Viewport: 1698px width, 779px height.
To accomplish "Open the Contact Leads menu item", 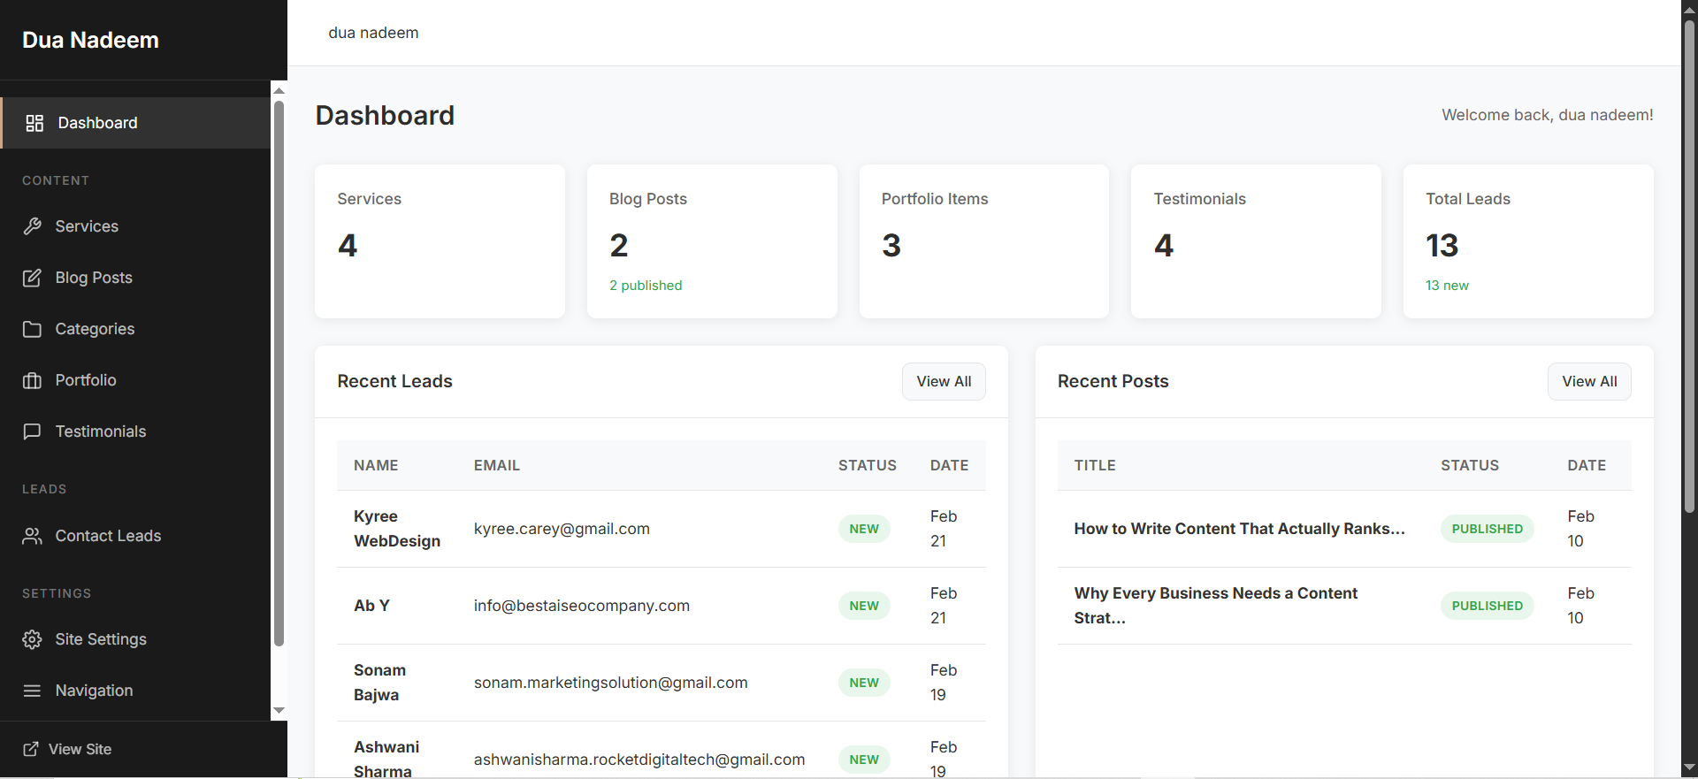I will click(108, 536).
